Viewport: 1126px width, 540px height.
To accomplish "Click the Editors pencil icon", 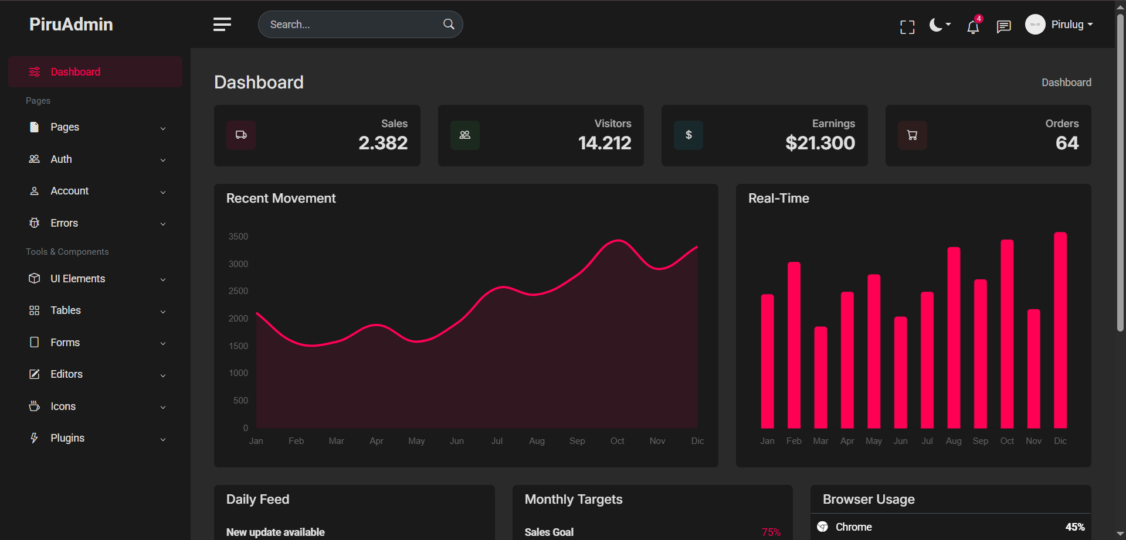I will [35, 374].
